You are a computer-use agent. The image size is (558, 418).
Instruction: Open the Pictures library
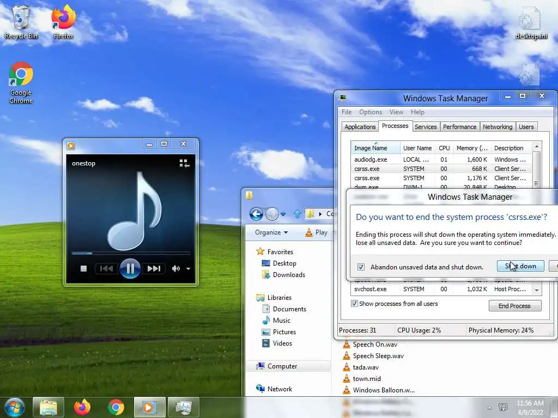click(279, 331)
